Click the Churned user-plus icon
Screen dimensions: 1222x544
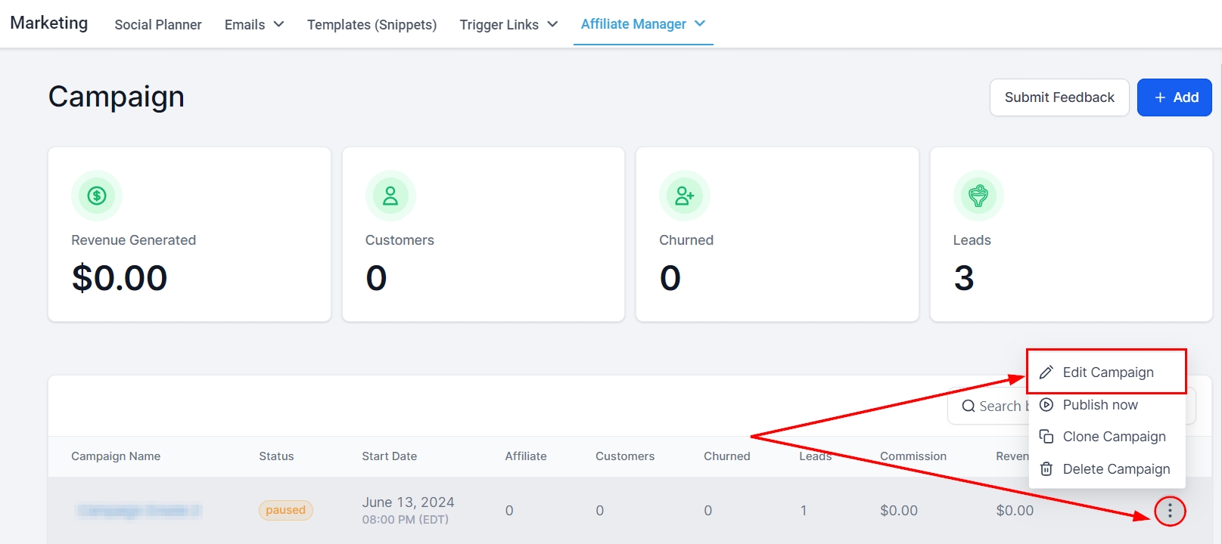pos(684,196)
